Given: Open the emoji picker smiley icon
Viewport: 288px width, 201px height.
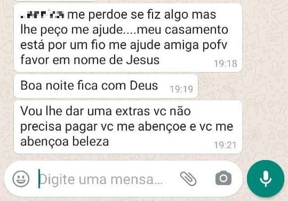Looking at the screenshot, I should click(x=21, y=179).
